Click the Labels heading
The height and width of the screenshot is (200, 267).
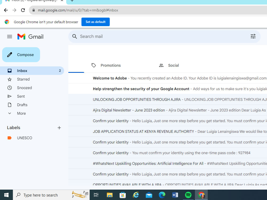pos(14,128)
